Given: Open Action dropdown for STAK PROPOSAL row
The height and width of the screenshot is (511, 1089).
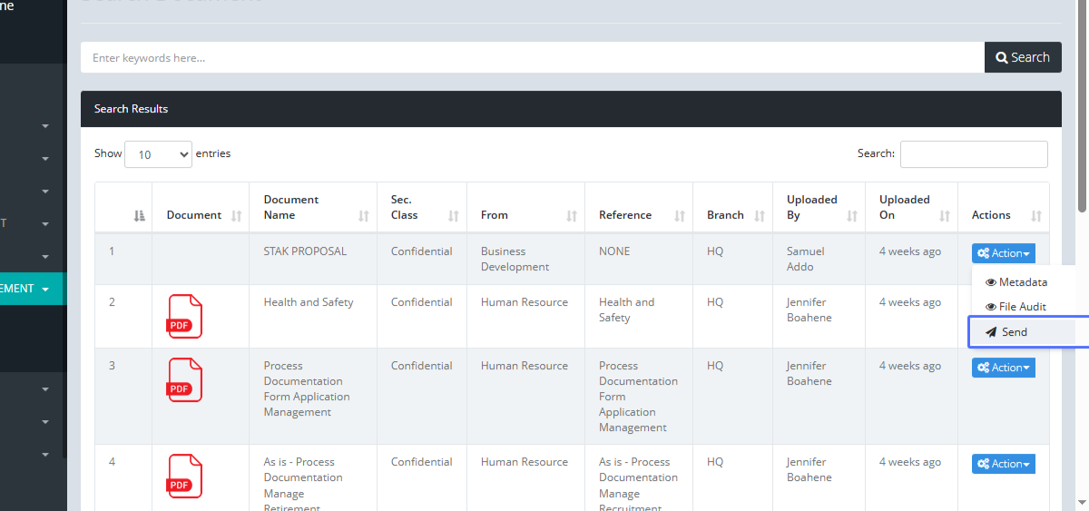Looking at the screenshot, I should (1003, 253).
